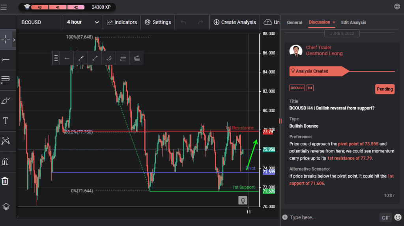Toggle the magnet snap tool
The image size is (404, 226).
tap(6, 161)
